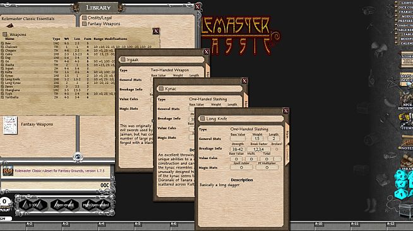413x231 pixels.
Task: Open the Yarkbalka weapon link icon
Action: [2, 97]
